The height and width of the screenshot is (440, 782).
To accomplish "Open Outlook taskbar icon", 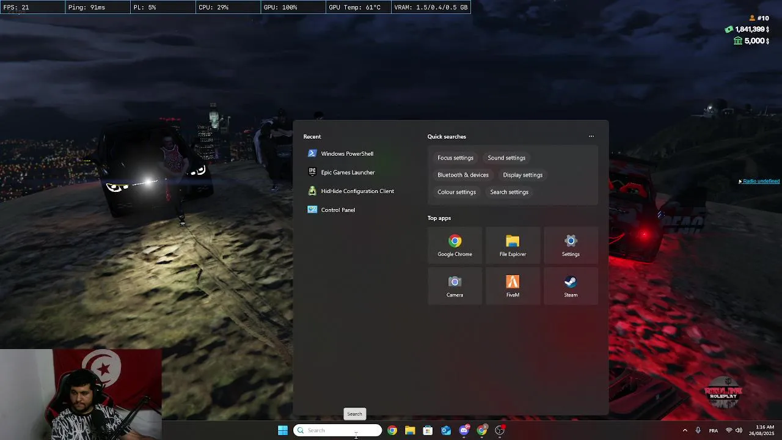I will [446, 430].
